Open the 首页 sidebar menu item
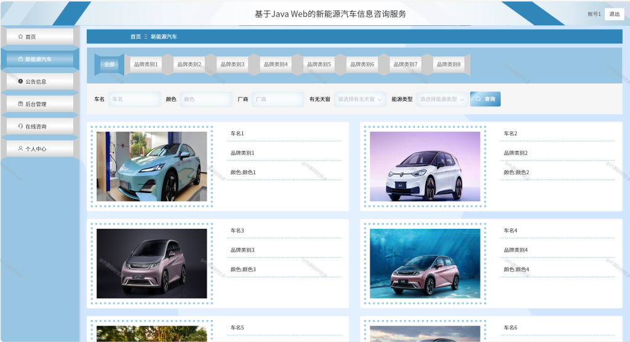The image size is (630, 342). (x=40, y=36)
